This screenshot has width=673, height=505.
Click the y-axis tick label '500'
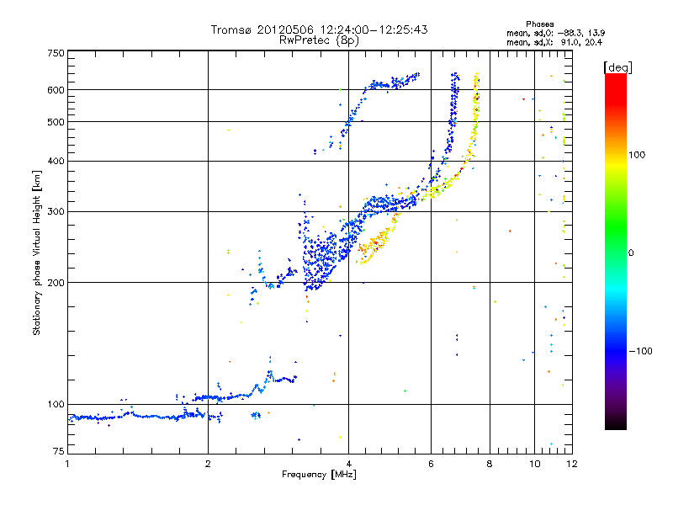click(x=56, y=122)
